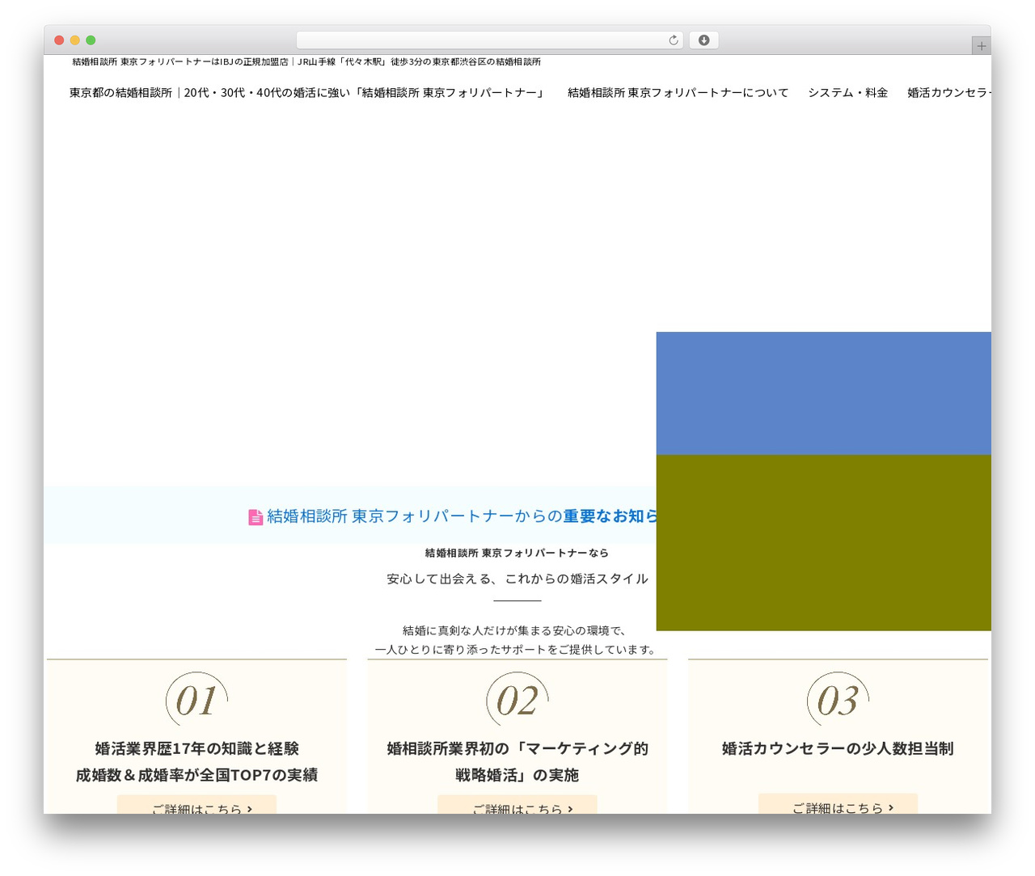Focus the browser address bar
This screenshot has width=1035, height=876.
[489, 40]
